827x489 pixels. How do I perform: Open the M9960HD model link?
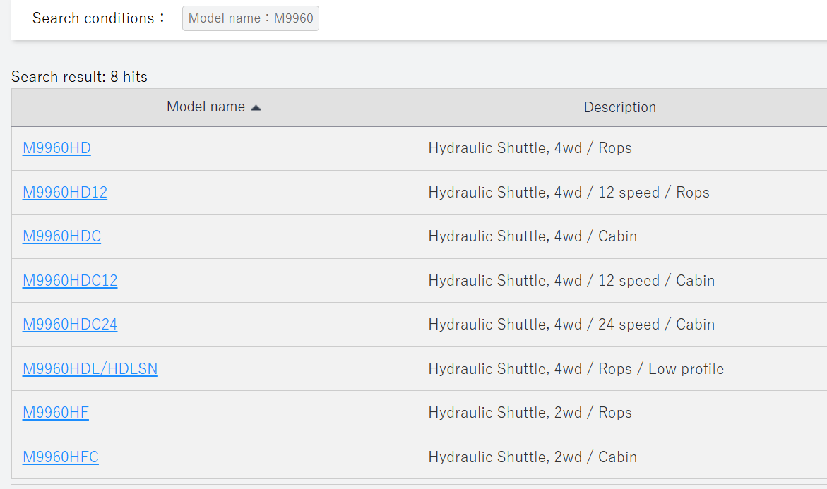(56, 148)
